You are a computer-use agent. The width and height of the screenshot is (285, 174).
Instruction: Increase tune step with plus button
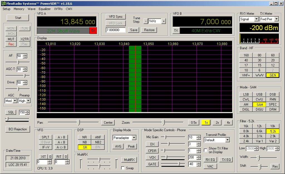164,21
